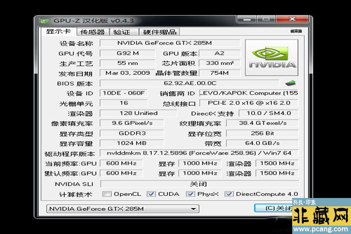Minimize the GPU-Z window
The height and width of the screenshot is (234, 351).
[247, 19]
